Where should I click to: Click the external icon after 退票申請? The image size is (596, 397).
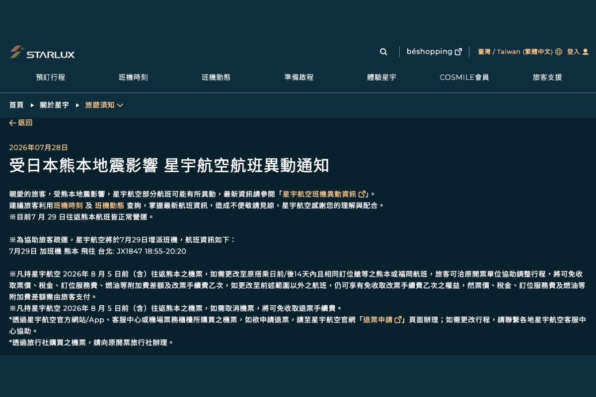click(x=398, y=320)
